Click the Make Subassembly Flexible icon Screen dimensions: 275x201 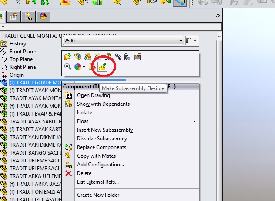(x=103, y=67)
